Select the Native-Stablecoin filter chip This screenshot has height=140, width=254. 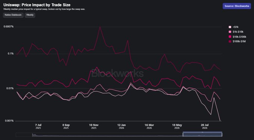13,15
